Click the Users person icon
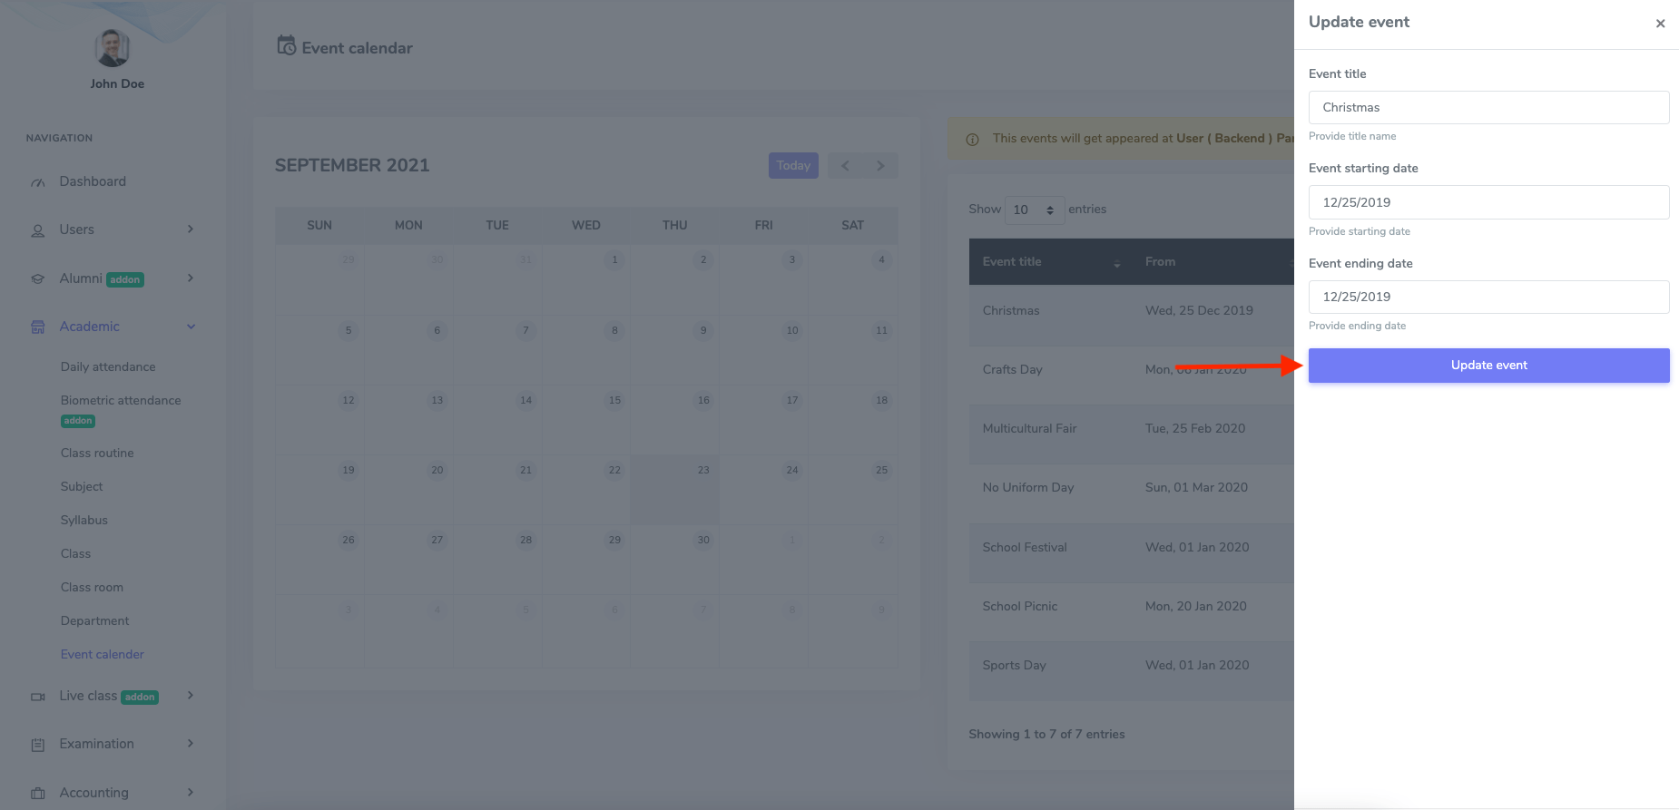The image size is (1679, 810). pos(38,230)
